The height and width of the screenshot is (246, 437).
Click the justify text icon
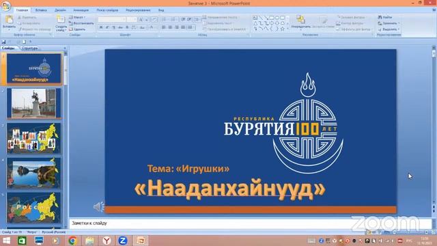tap(183, 27)
